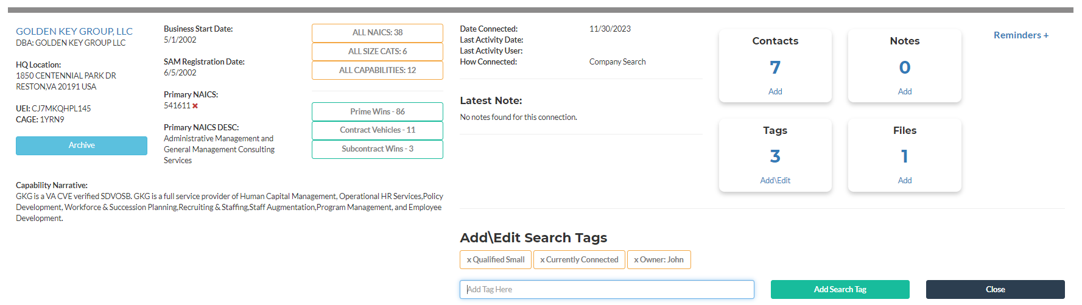Remove the Currently Connected tag
Screen dimensions: 1082x305
pos(543,260)
